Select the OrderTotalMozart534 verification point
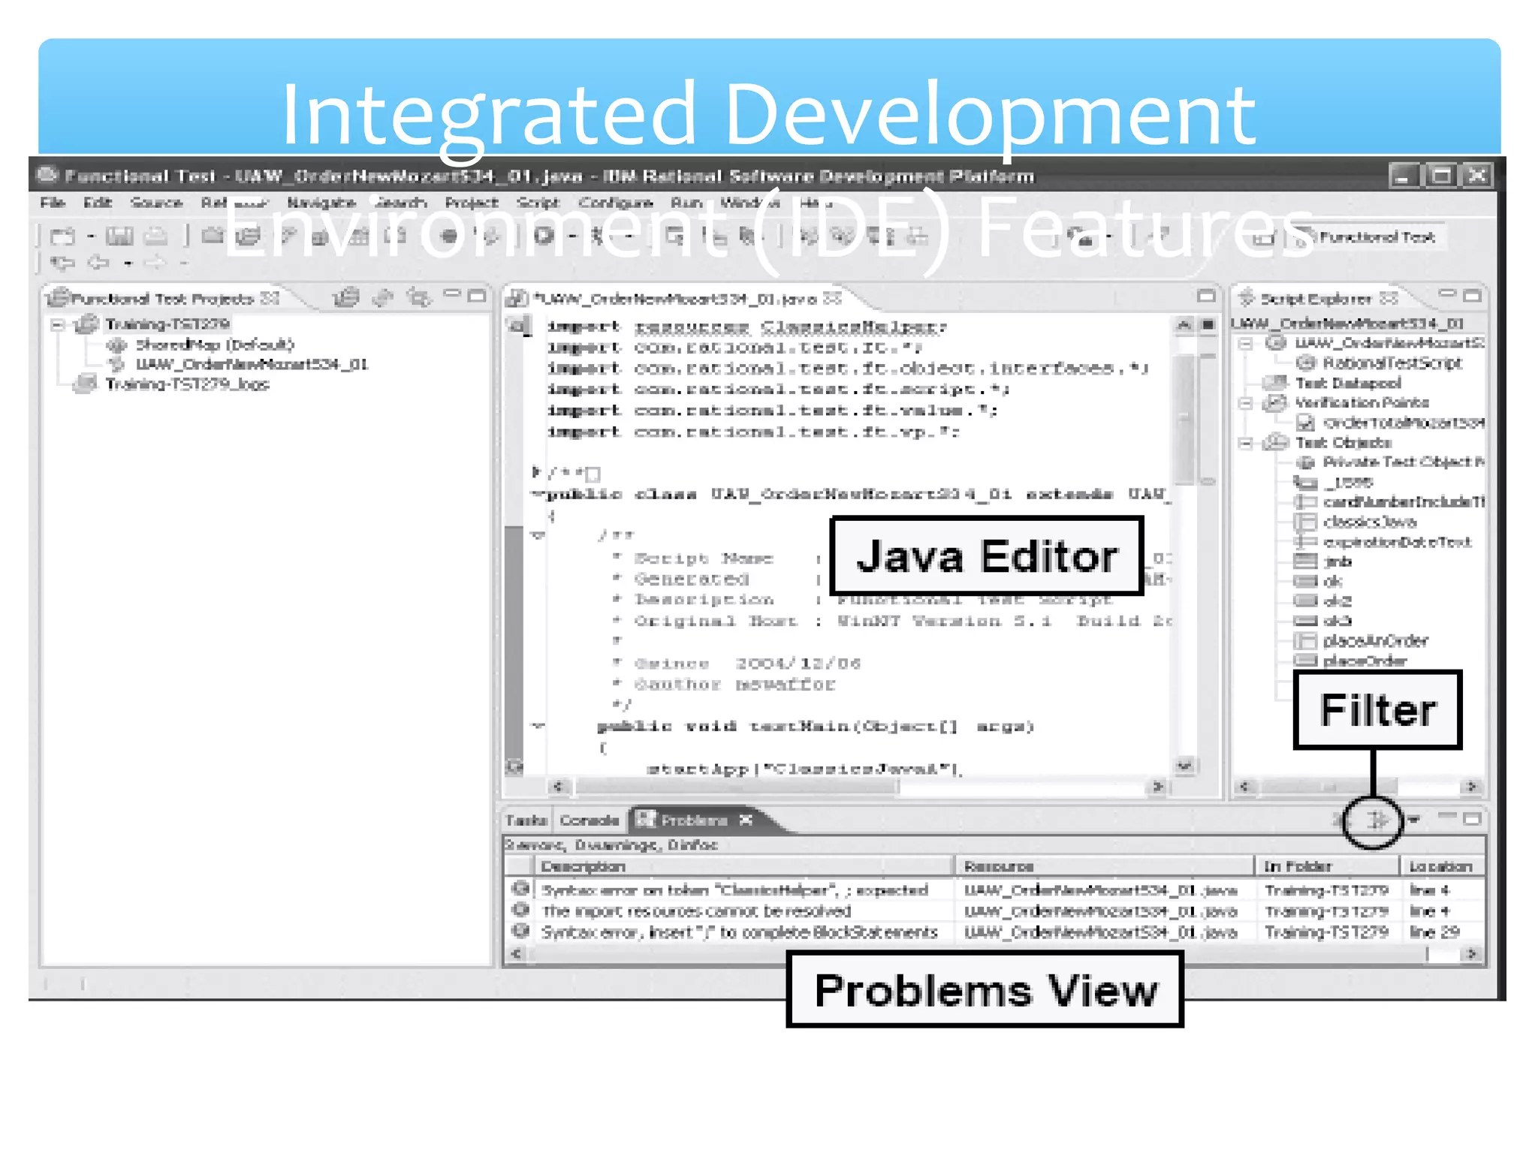Image resolution: width=1538 pixels, height=1153 pixels. [x=1403, y=423]
